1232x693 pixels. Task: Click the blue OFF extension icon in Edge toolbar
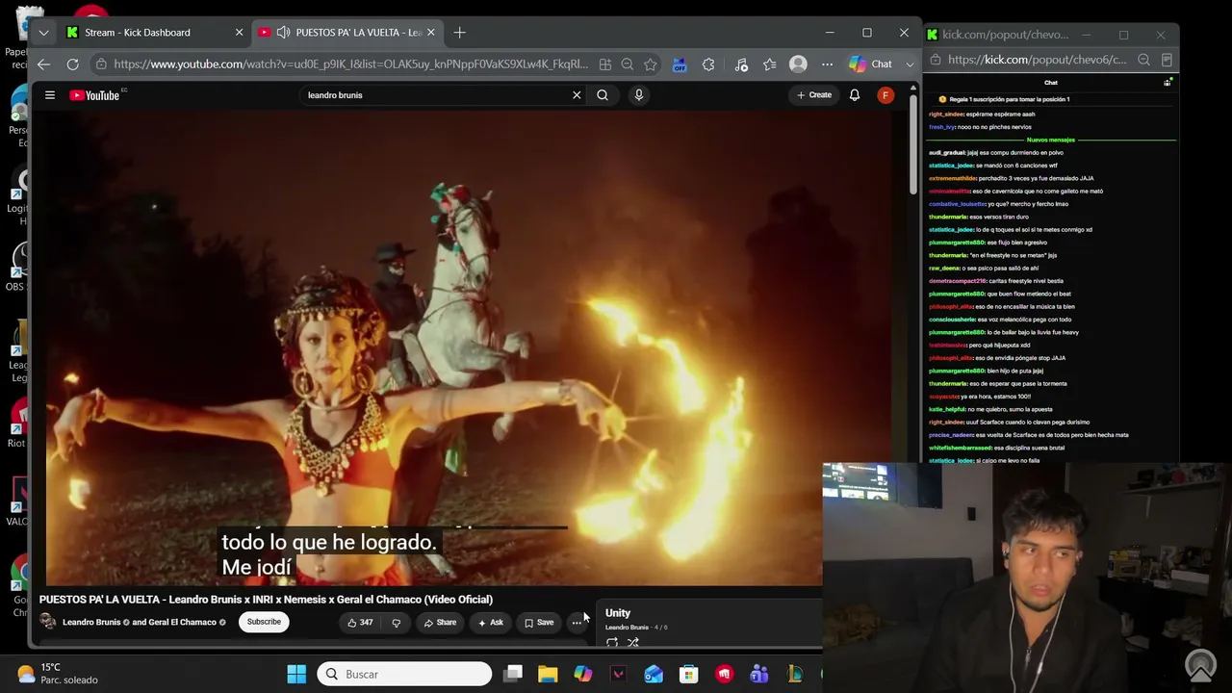[x=680, y=64]
